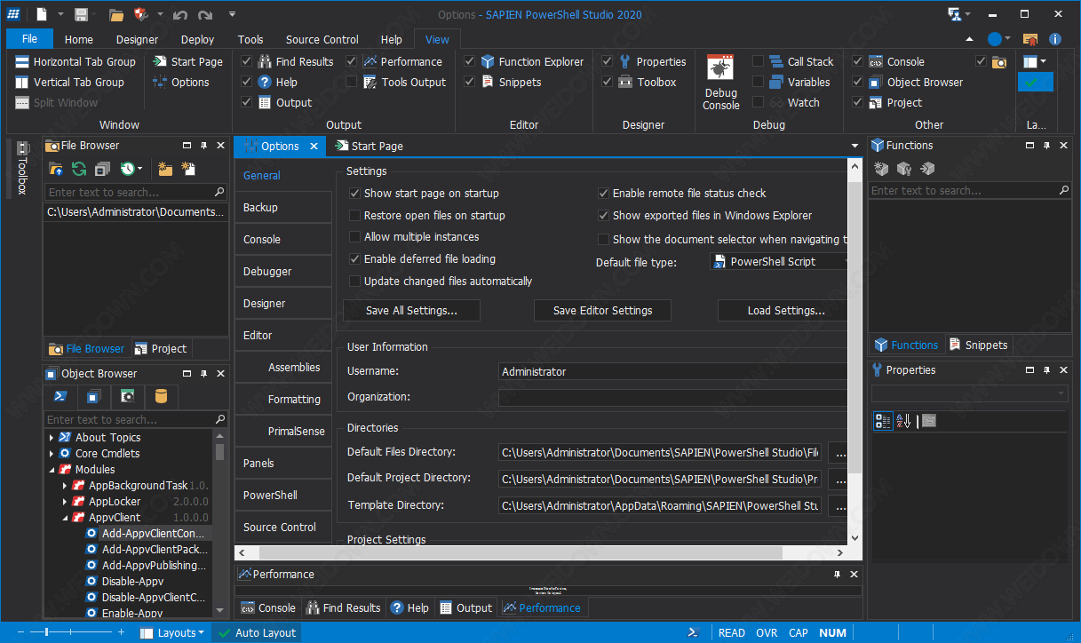Click the Open folder icon in the quick access bar
Viewport: 1081px width, 643px height.
pos(116,14)
